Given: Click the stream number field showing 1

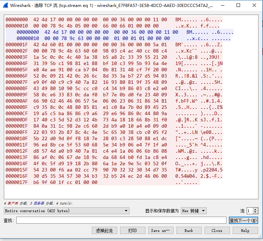Looking at the screenshot, I should (249, 211).
